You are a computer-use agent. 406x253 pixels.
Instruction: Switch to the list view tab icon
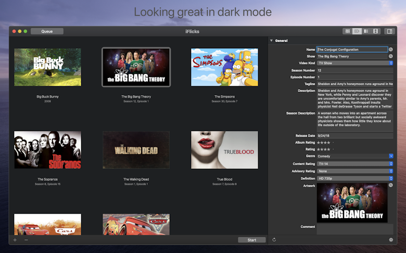point(366,31)
